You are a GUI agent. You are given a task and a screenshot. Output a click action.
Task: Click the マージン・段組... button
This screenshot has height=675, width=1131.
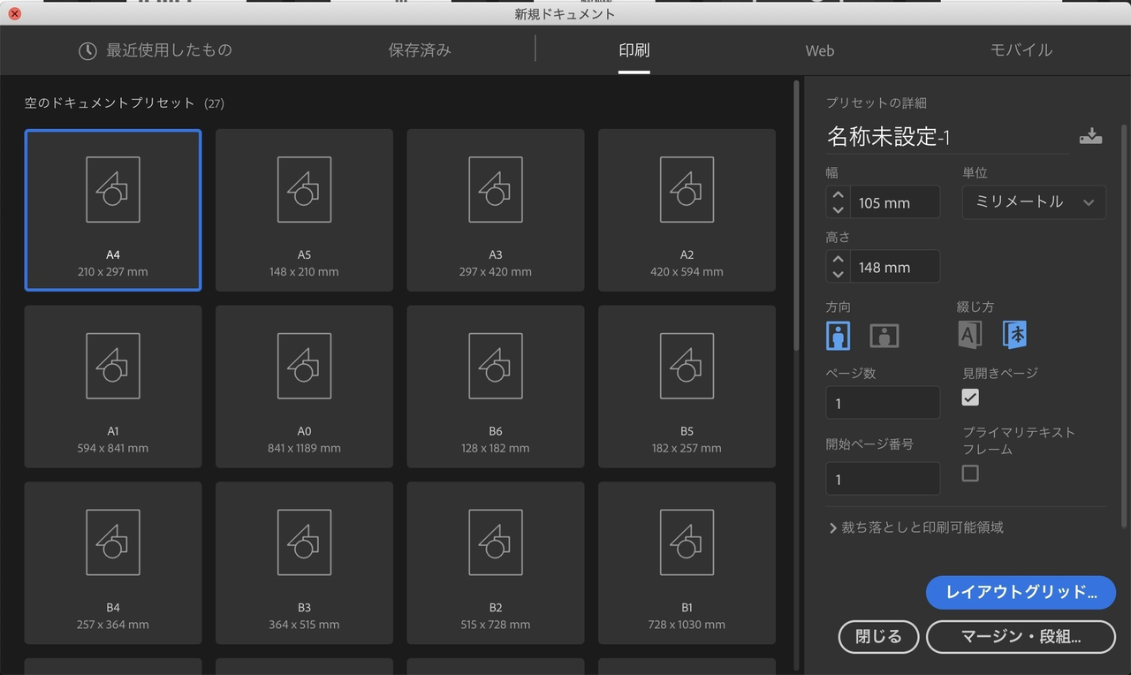1021,636
